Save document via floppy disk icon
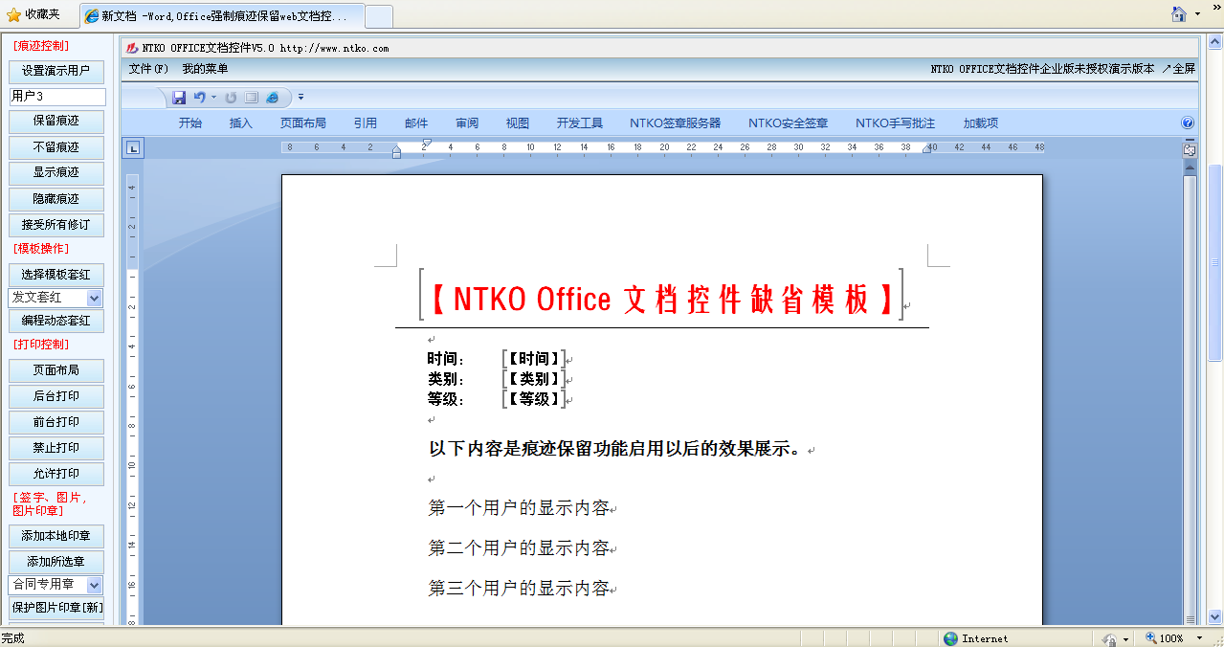This screenshot has width=1224, height=647. 179,97
